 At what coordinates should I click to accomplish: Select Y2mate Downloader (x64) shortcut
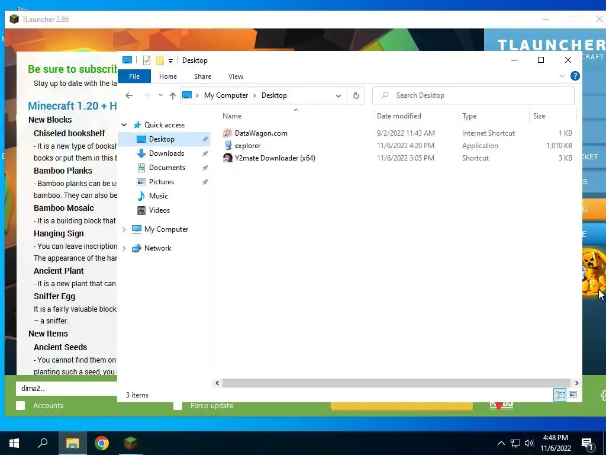pyautogui.click(x=275, y=158)
